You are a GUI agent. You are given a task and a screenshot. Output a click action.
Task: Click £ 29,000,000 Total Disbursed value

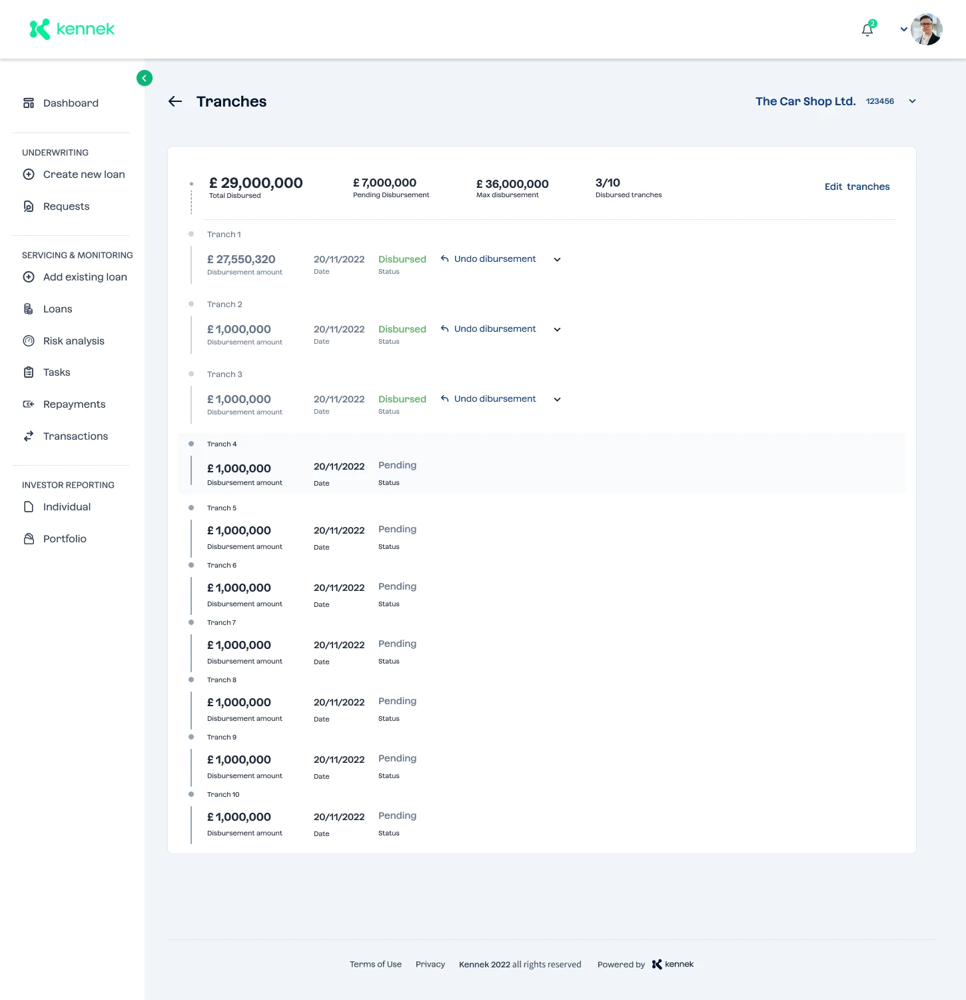coord(256,183)
